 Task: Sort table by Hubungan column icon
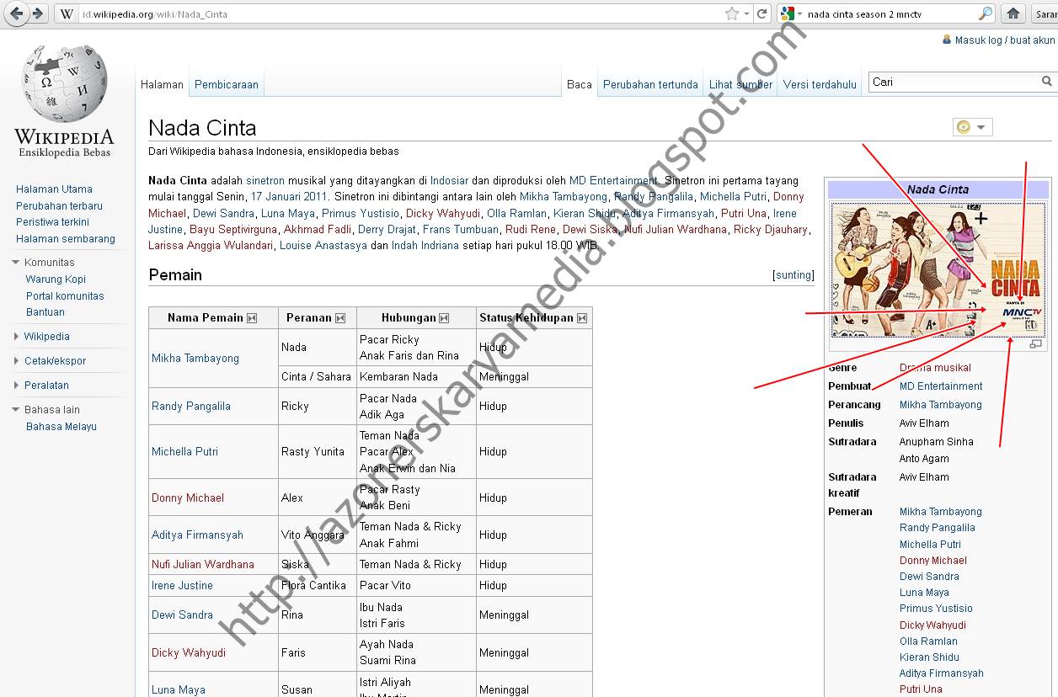click(x=444, y=318)
